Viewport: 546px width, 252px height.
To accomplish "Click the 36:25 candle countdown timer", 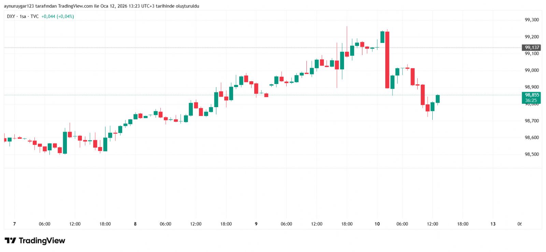I will coord(531,100).
